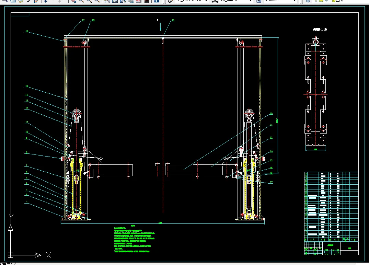Image resolution: width=369 pixels, height=265 pixels.
Task: Select callout number 18 above the left column
Action: pyautogui.click(x=93, y=20)
